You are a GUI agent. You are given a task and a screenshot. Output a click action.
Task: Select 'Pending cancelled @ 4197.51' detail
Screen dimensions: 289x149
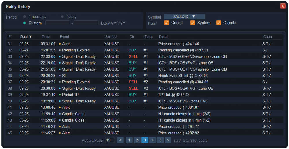[x=183, y=50]
